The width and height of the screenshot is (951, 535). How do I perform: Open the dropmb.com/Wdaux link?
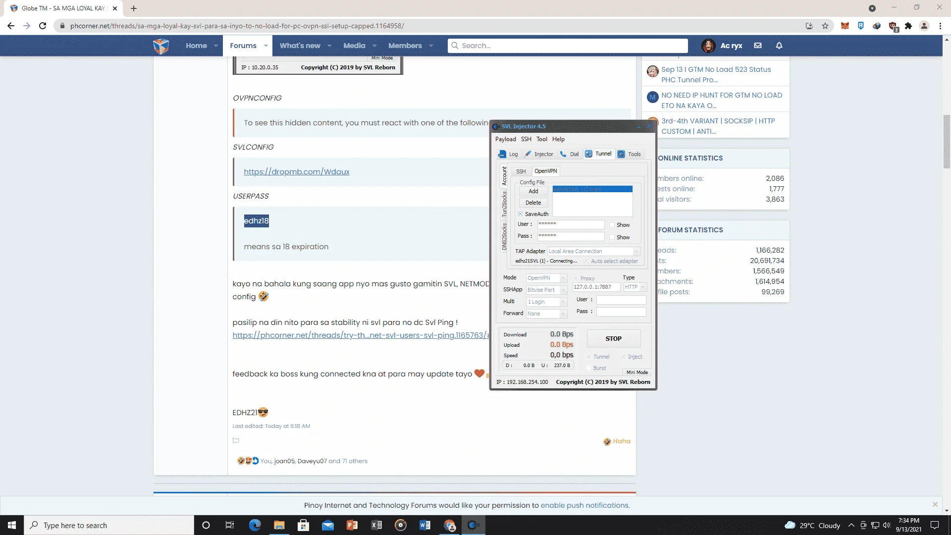click(296, 172)
